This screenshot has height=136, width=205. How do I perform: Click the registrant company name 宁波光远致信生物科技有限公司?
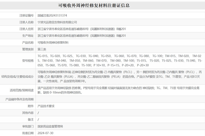click(x=57, y=22)
